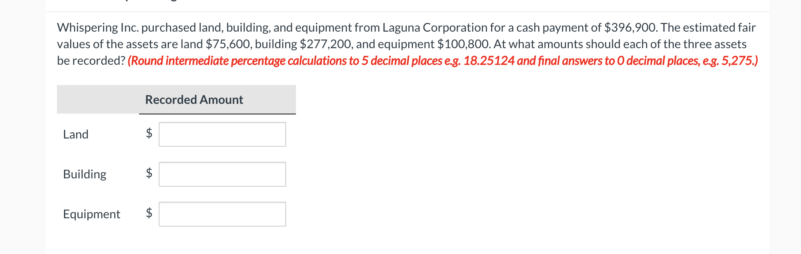The height and width of the screenshot is (254, 801).
Task: Click the Land row label
Action: (x=76, y=134)
